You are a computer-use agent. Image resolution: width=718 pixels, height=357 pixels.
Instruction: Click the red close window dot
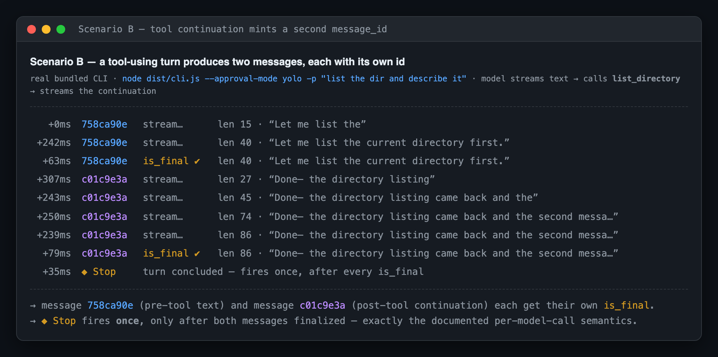pos(32,29)
